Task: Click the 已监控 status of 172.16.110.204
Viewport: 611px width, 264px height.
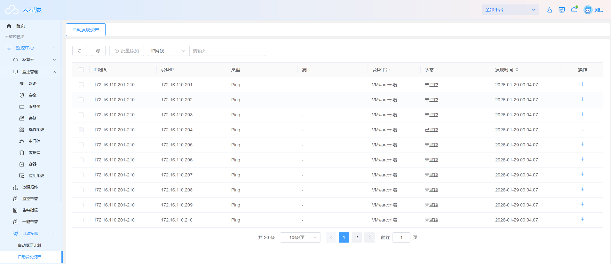Action: (432, 130)
